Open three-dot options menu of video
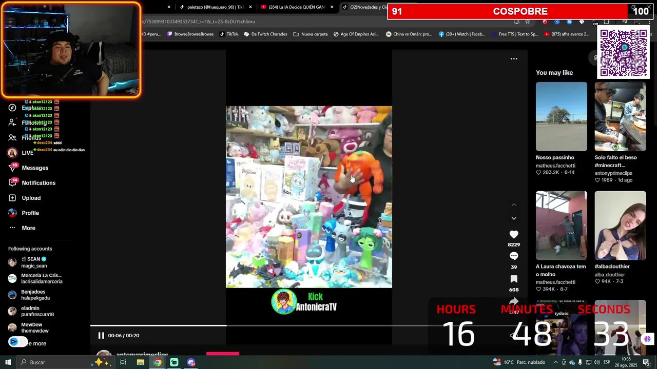This screenshot has width=657, height=369. pyautogui.click(x=514, y=58)
